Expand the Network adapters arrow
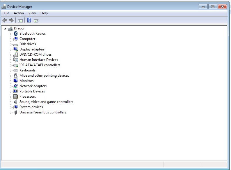The image size is (231, 170). click(x=10, y=86)
